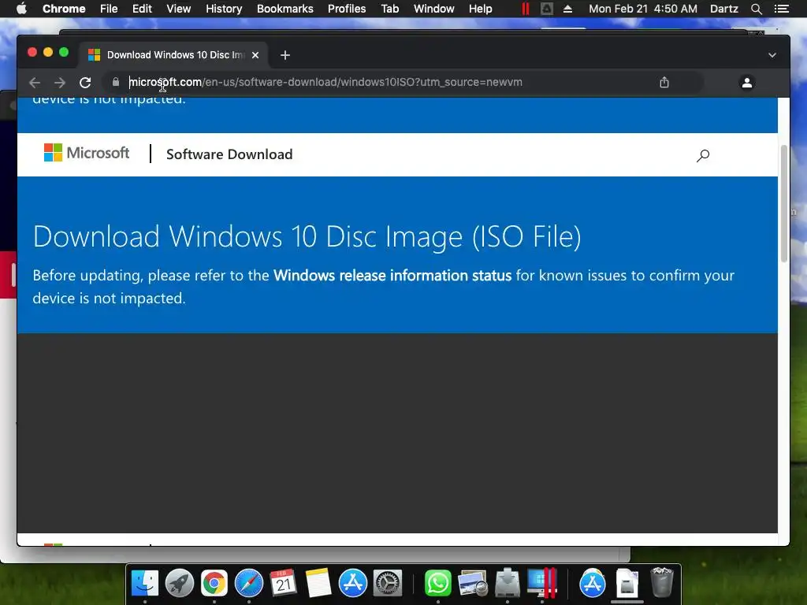This screenshot has height=605, width=807.
Task: Open the View menu
Action: (x=179, y=9)
